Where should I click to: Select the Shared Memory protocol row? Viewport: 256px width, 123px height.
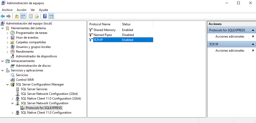(x=121, y=30)
